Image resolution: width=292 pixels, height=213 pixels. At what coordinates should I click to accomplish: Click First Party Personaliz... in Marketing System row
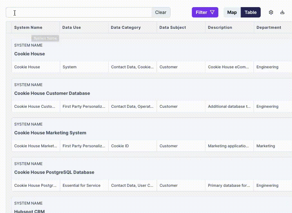point(84,146)
